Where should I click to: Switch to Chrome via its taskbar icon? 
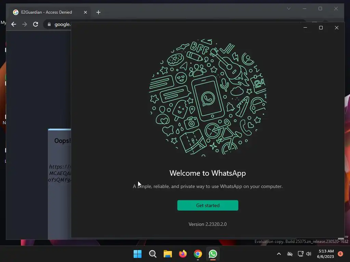click(x=198, y=254)
